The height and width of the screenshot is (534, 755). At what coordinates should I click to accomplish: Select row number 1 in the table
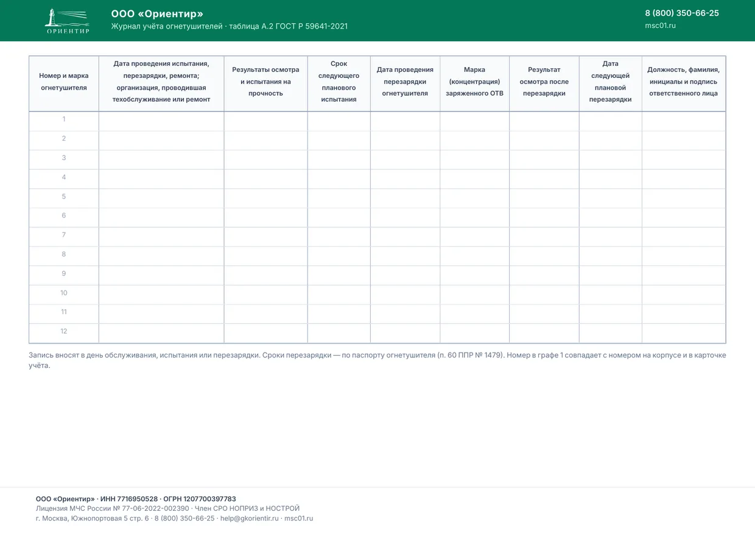377,121
